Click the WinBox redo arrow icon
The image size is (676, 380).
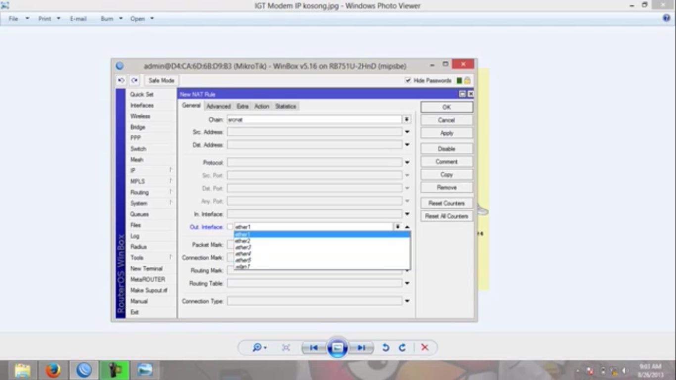pyautogui.click(x=134, y=80)
